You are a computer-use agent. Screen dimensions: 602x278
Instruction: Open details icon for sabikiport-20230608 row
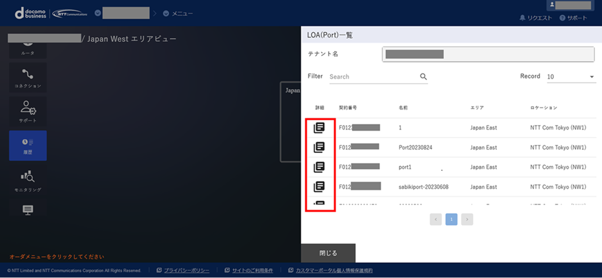pos(319,187)
